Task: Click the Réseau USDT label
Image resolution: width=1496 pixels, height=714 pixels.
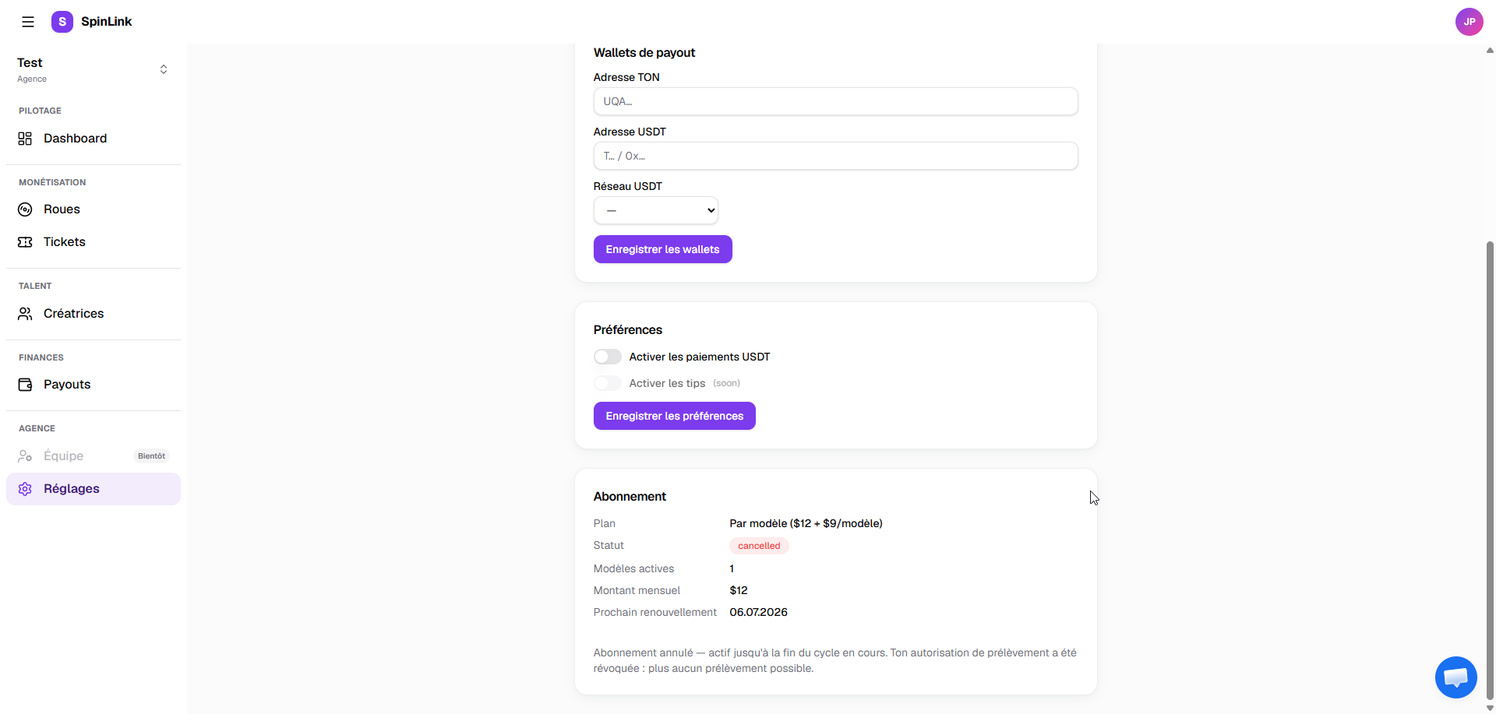Action: [627, 186]
